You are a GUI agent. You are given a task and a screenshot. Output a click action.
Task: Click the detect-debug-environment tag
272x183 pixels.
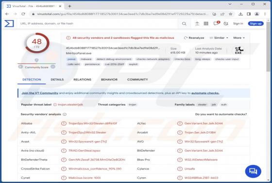[x=114, y=59]
